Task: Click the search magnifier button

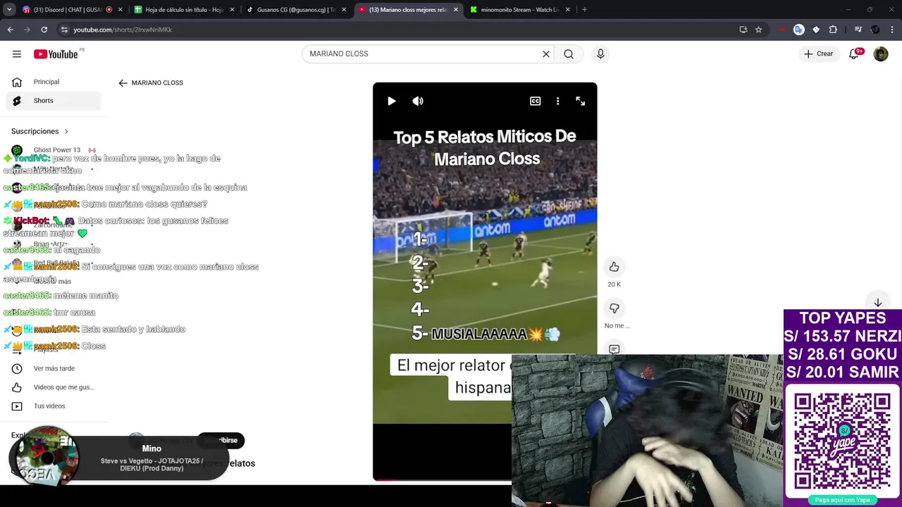Action: point(569,54)
